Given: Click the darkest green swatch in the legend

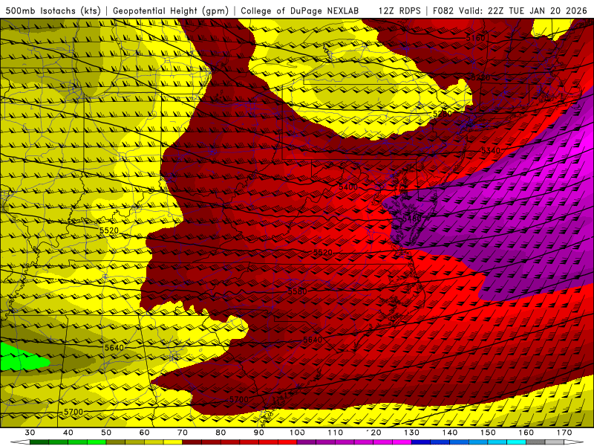Looking at the screenshot, I should click(x=39, y=441).
